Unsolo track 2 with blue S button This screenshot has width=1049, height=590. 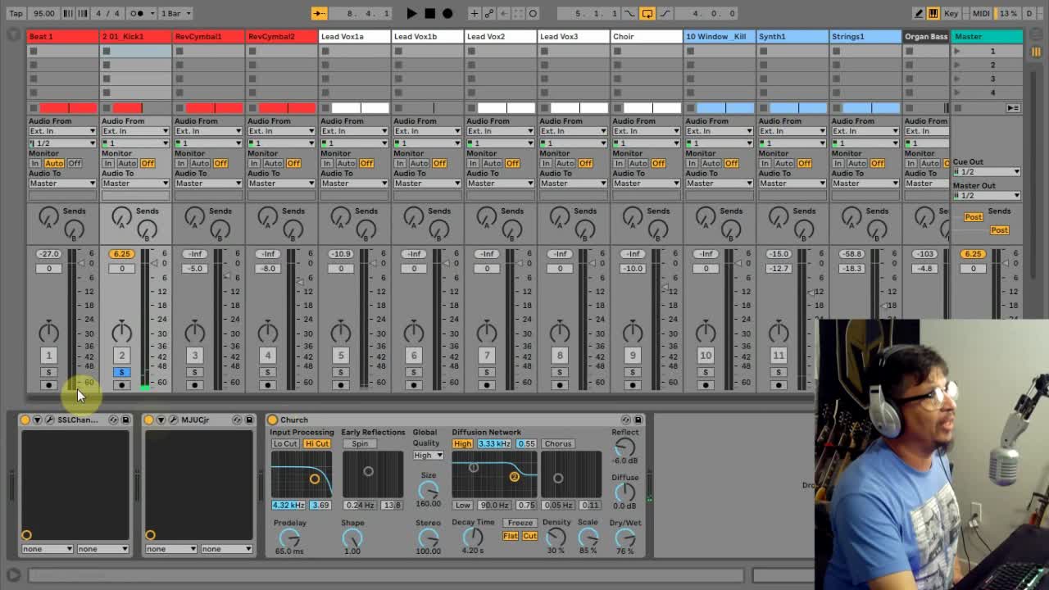(121, 372)
